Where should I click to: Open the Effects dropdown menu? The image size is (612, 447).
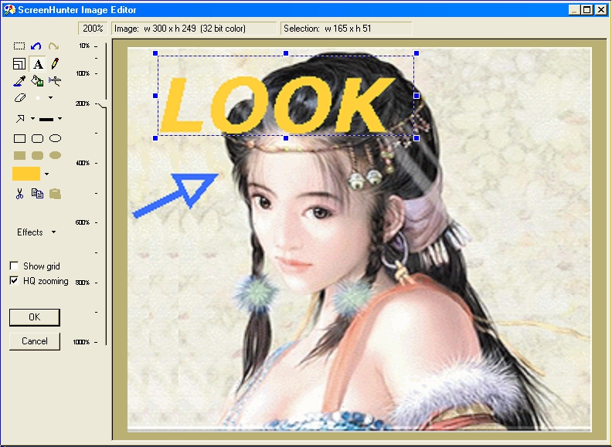pyautogui.click(x=36, y=232)
